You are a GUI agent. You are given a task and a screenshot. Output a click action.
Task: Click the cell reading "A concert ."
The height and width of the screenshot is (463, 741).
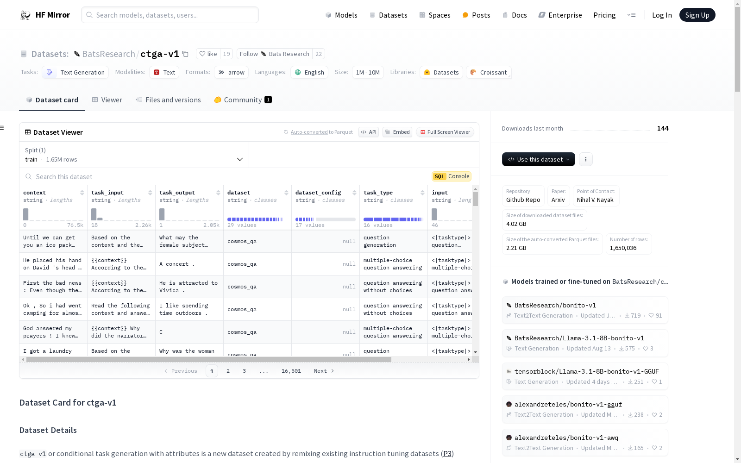pos(189,264)
